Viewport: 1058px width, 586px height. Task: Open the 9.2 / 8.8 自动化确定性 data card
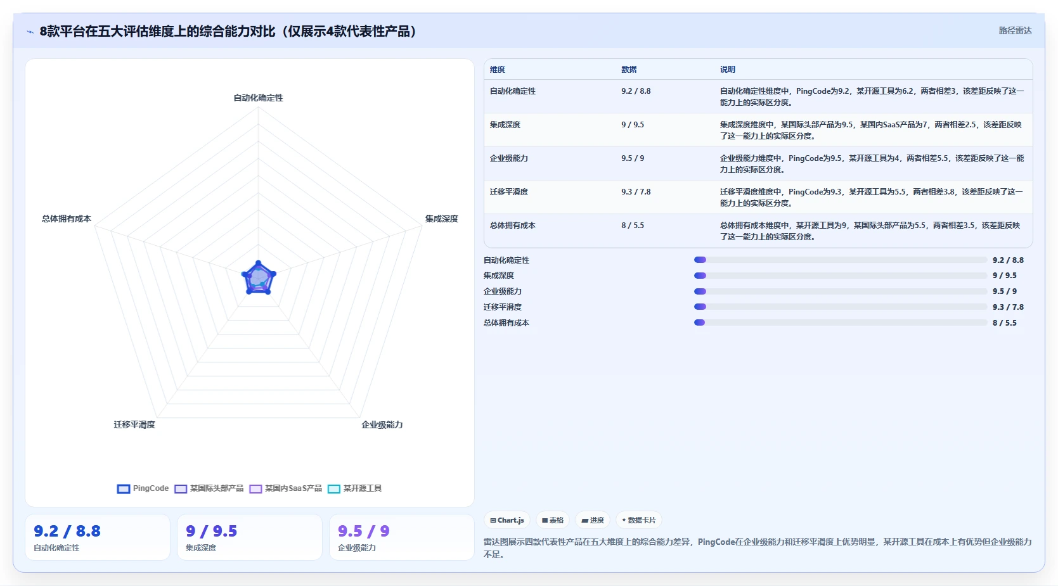pyautogui.click(x=98, y=537)
